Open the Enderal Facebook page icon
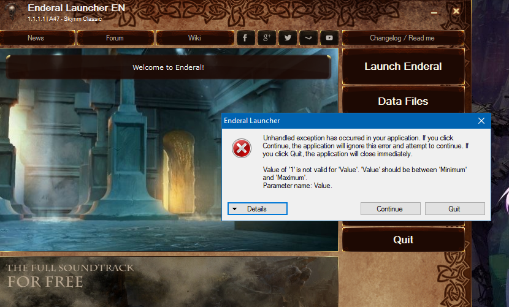The image size is (509, 307). (245, 38)
